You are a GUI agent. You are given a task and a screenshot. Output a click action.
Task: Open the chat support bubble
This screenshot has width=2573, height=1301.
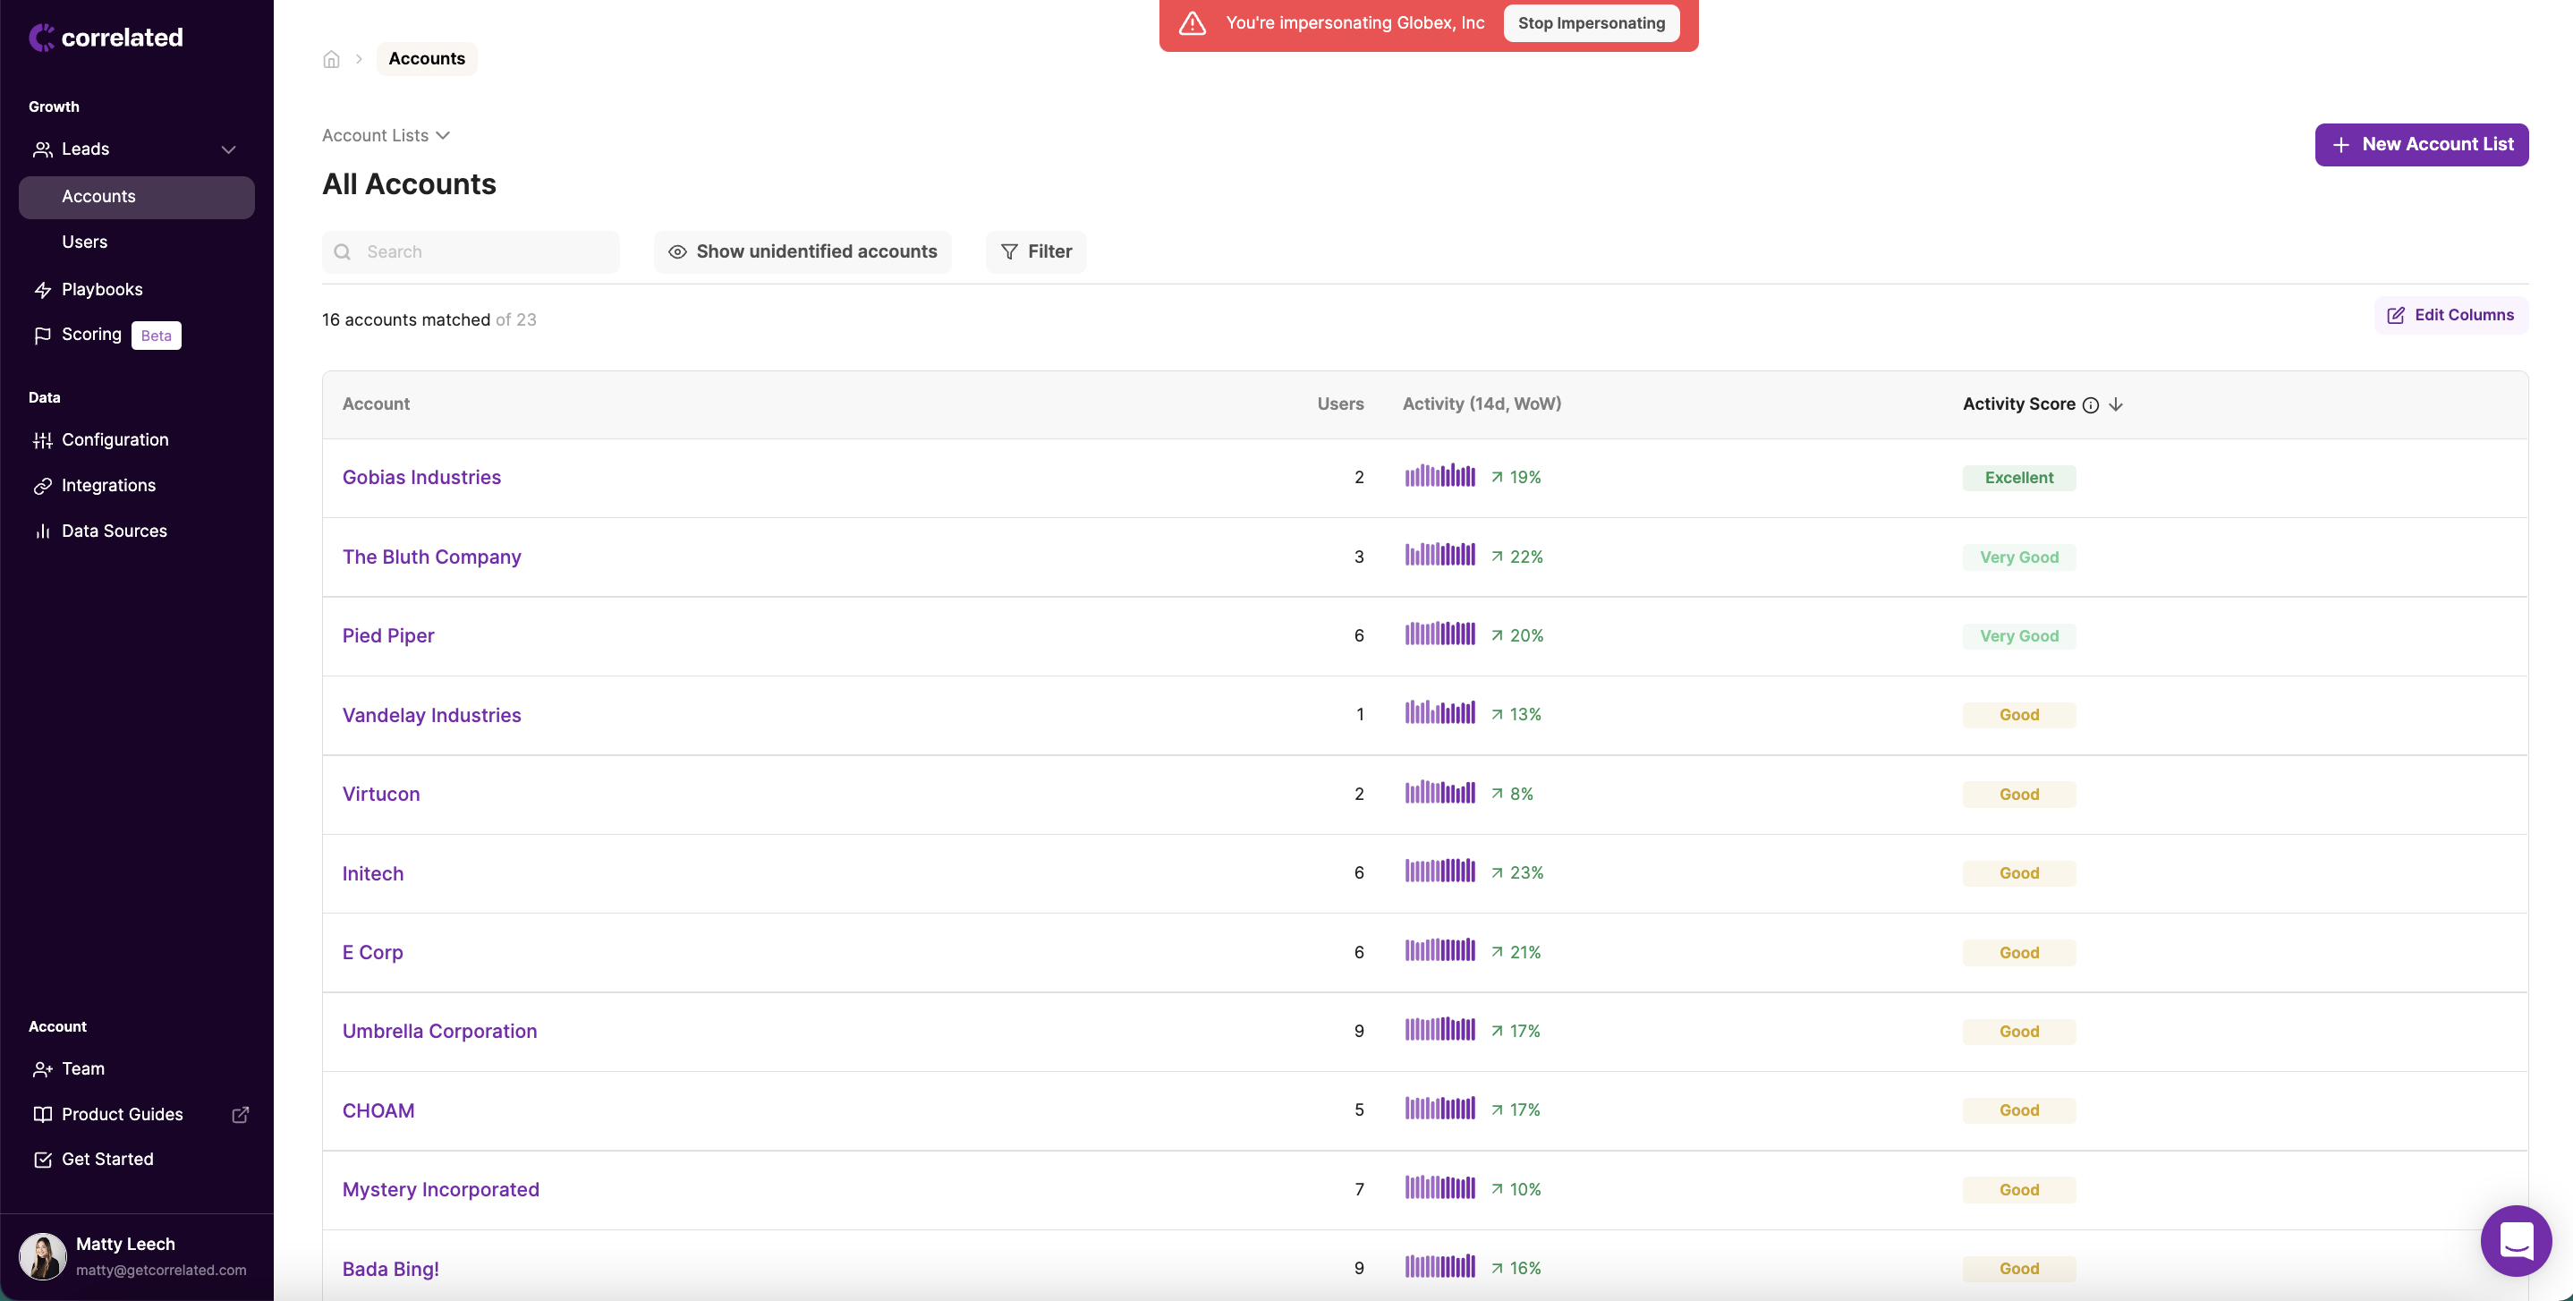pos(2515,1240)
